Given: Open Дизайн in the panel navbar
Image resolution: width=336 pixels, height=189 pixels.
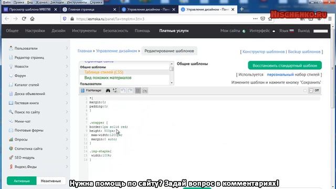Looking at the screenshot, I should click(x=58, y=31).
